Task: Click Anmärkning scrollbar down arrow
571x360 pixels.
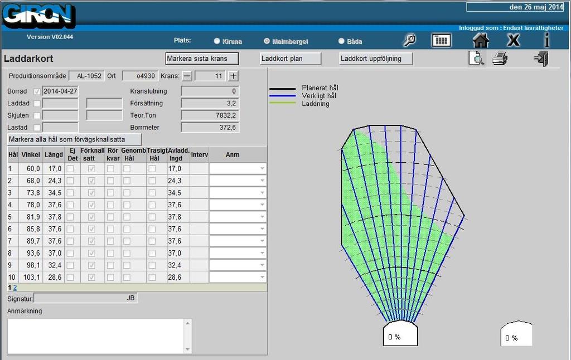Action: [x=188, y=349]
